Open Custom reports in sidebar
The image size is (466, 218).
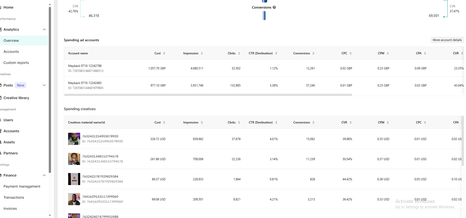16,63
